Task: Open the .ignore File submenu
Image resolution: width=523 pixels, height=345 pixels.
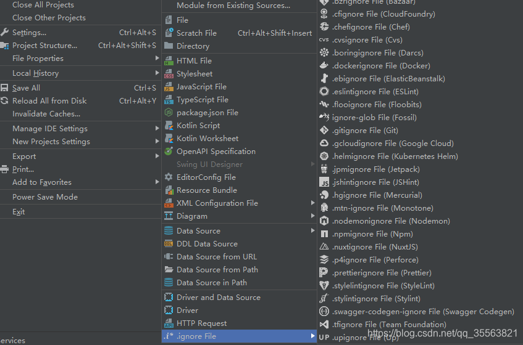Action: click(239, 336)
